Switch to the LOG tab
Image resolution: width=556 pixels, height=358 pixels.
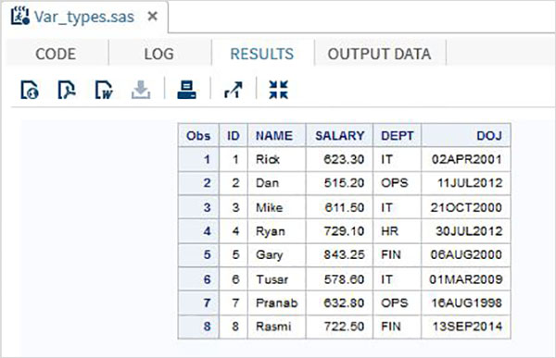click(x=159, y=54)
